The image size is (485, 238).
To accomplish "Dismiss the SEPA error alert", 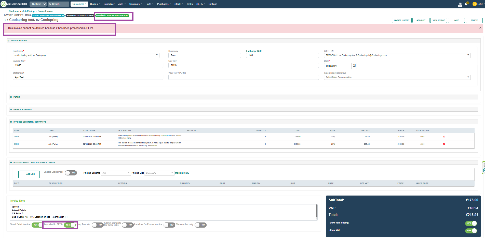I will point(480,28).
